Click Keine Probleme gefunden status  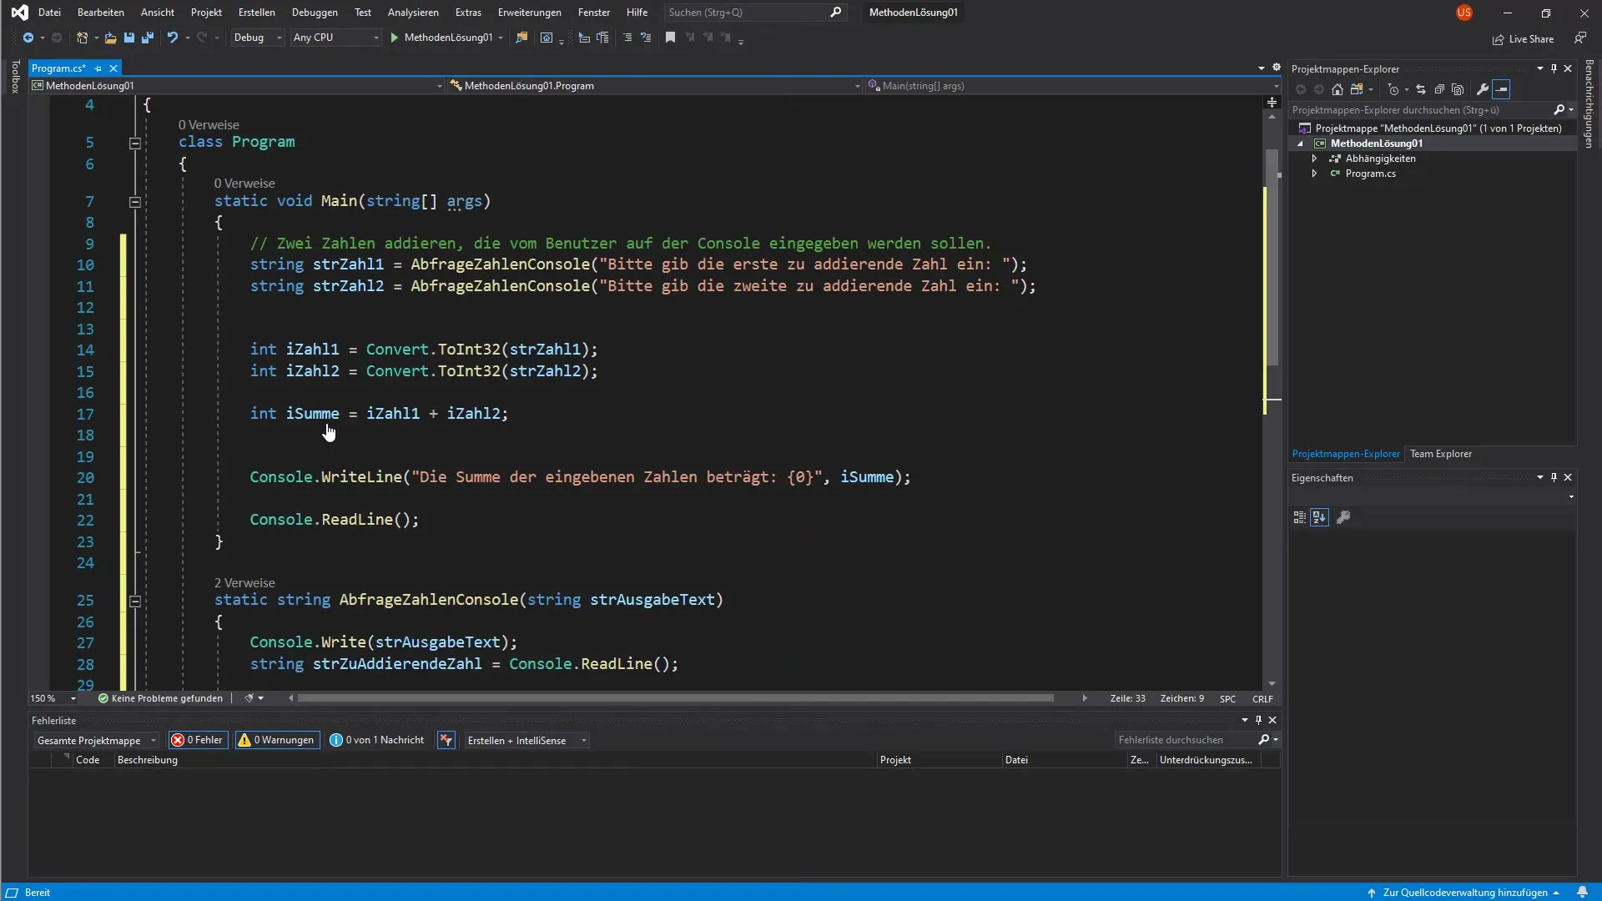tap(160, 698)
